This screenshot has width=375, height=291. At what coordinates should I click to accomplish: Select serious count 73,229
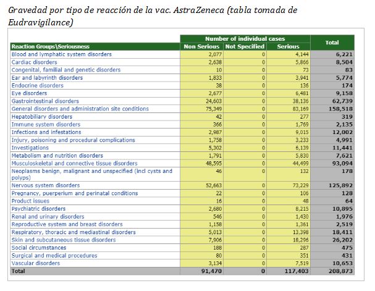point(301,185)
